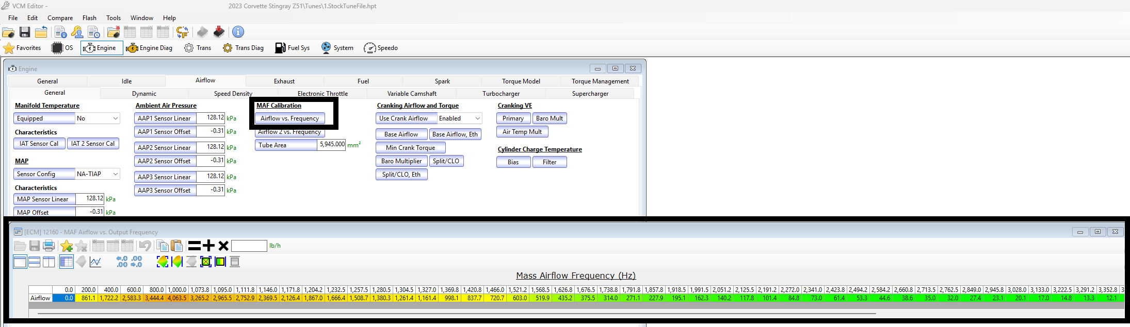Select the 3,444.4 airflow cell

(x=154, y=298)
